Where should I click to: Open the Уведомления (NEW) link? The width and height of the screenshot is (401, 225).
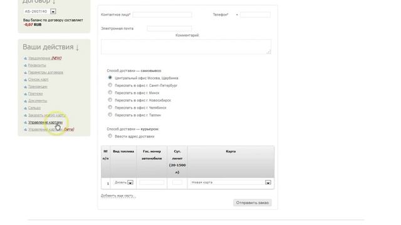[44, 58]
